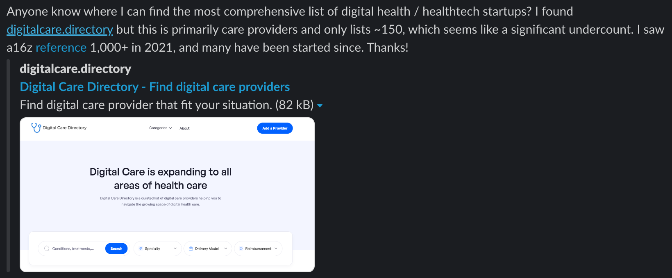Open preview image at the headline text
The image size is (672, 278).
click(161, 178)
